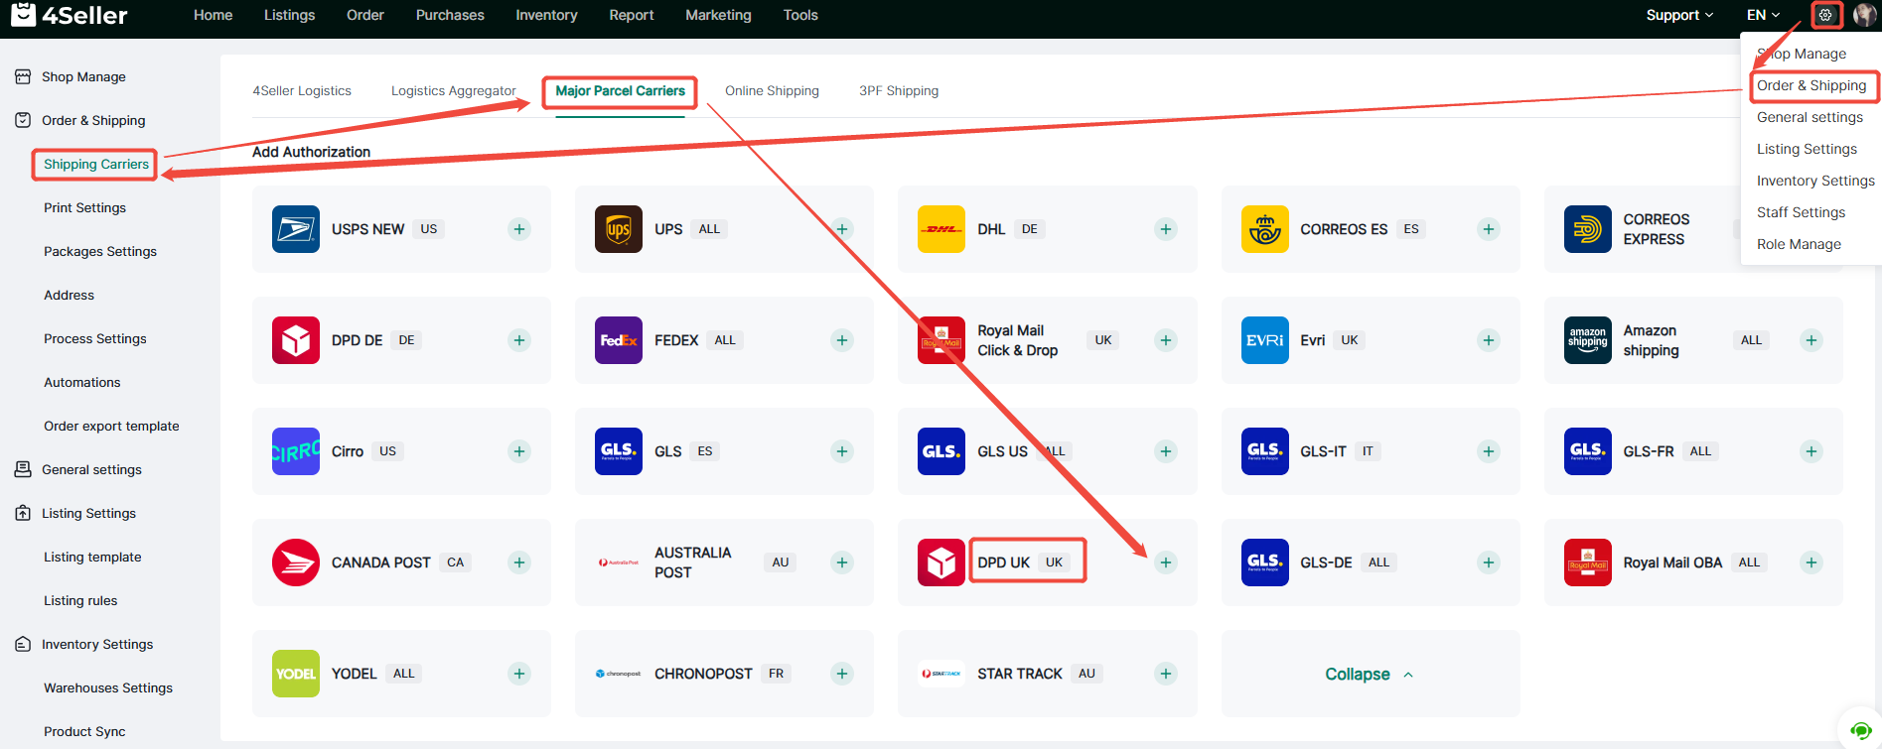Add CORREOS ES carrier via plus icon

[1489, 229]
